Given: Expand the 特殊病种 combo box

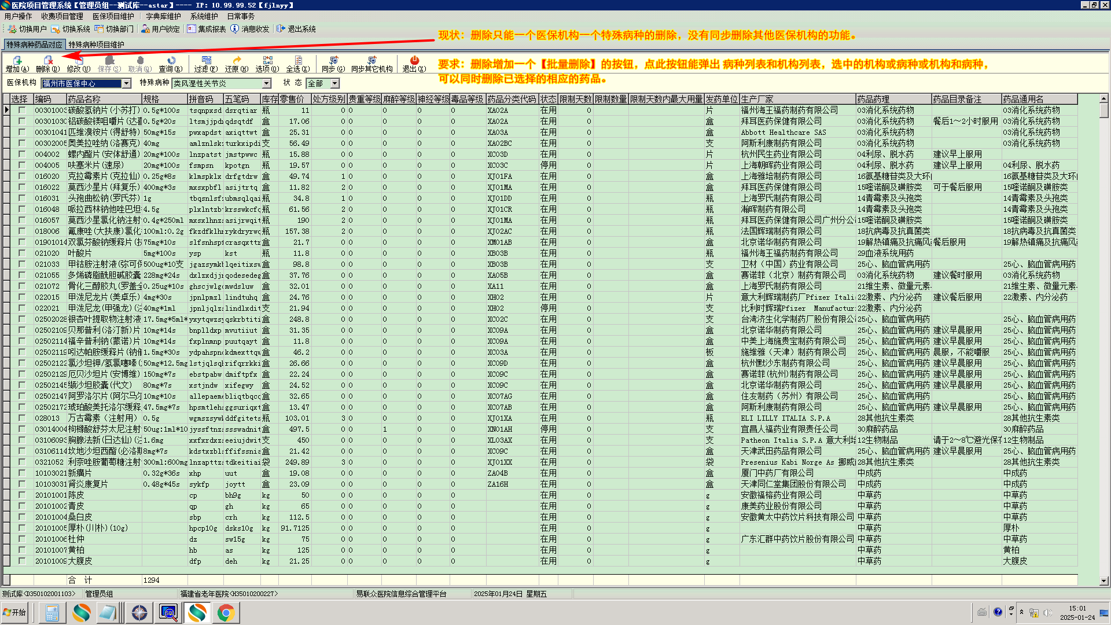Looking at the screenshot, I should pyautogui.click(x=266, y=84).
